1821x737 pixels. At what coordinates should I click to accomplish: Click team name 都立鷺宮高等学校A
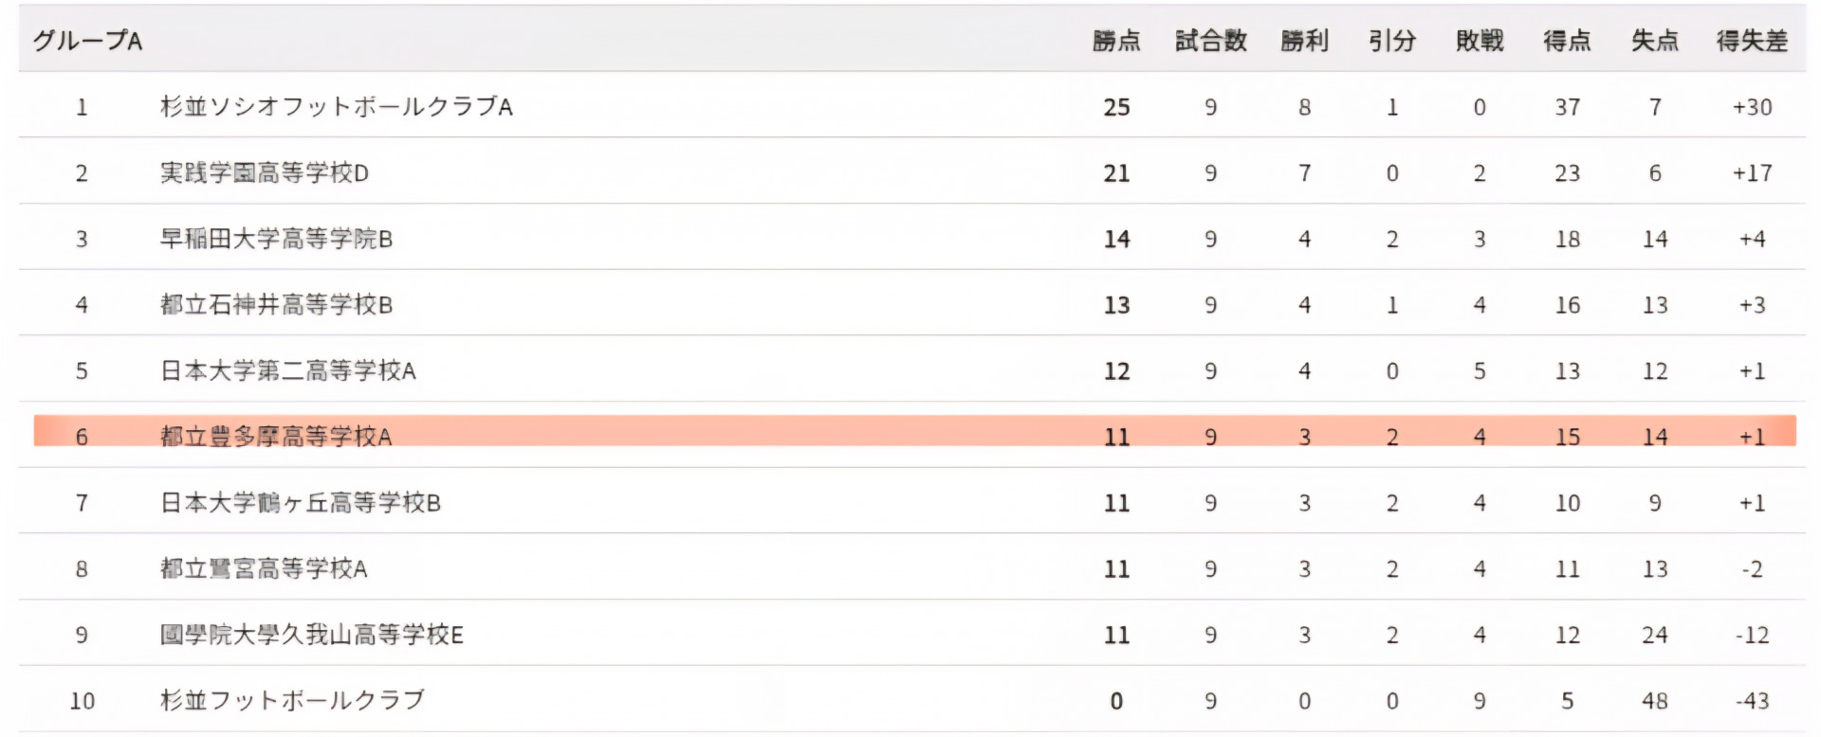(x=264, y=568)
